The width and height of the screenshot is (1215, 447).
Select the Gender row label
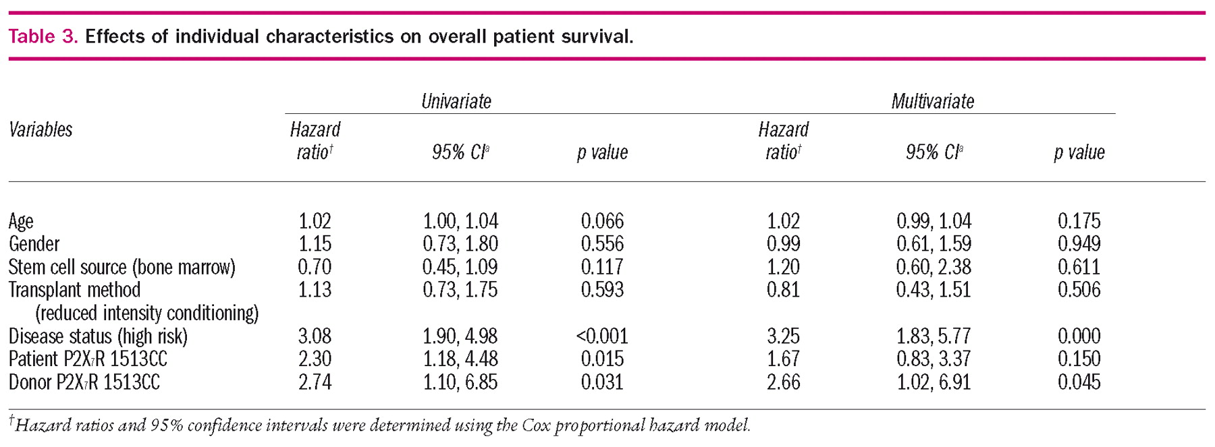34,244
